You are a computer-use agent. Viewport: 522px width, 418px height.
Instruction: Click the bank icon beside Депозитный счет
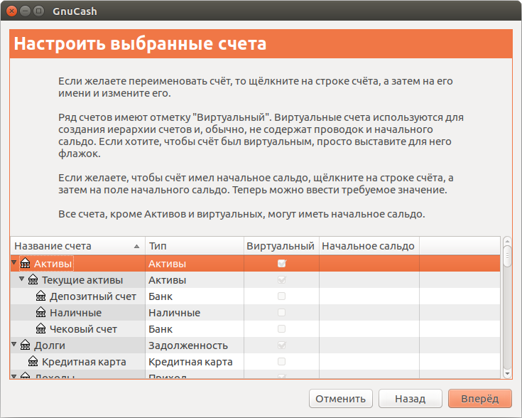(41, 296)
